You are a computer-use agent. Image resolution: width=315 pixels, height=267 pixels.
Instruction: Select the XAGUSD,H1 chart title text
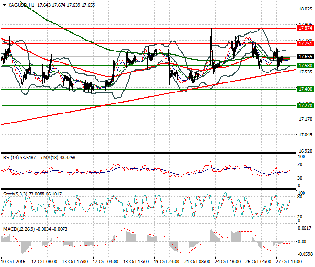pyautogui.click(x=21, y=5)
